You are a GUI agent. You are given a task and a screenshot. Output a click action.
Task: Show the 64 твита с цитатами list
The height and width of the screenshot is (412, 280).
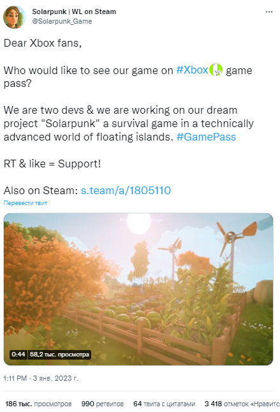[165, 404]
